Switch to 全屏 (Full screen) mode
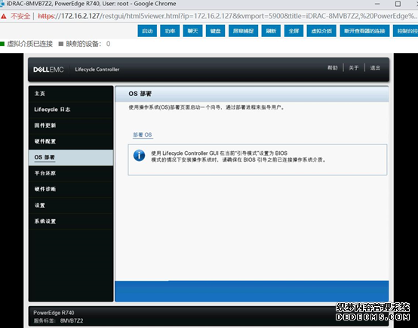418x328 pixels. [294, 31]
